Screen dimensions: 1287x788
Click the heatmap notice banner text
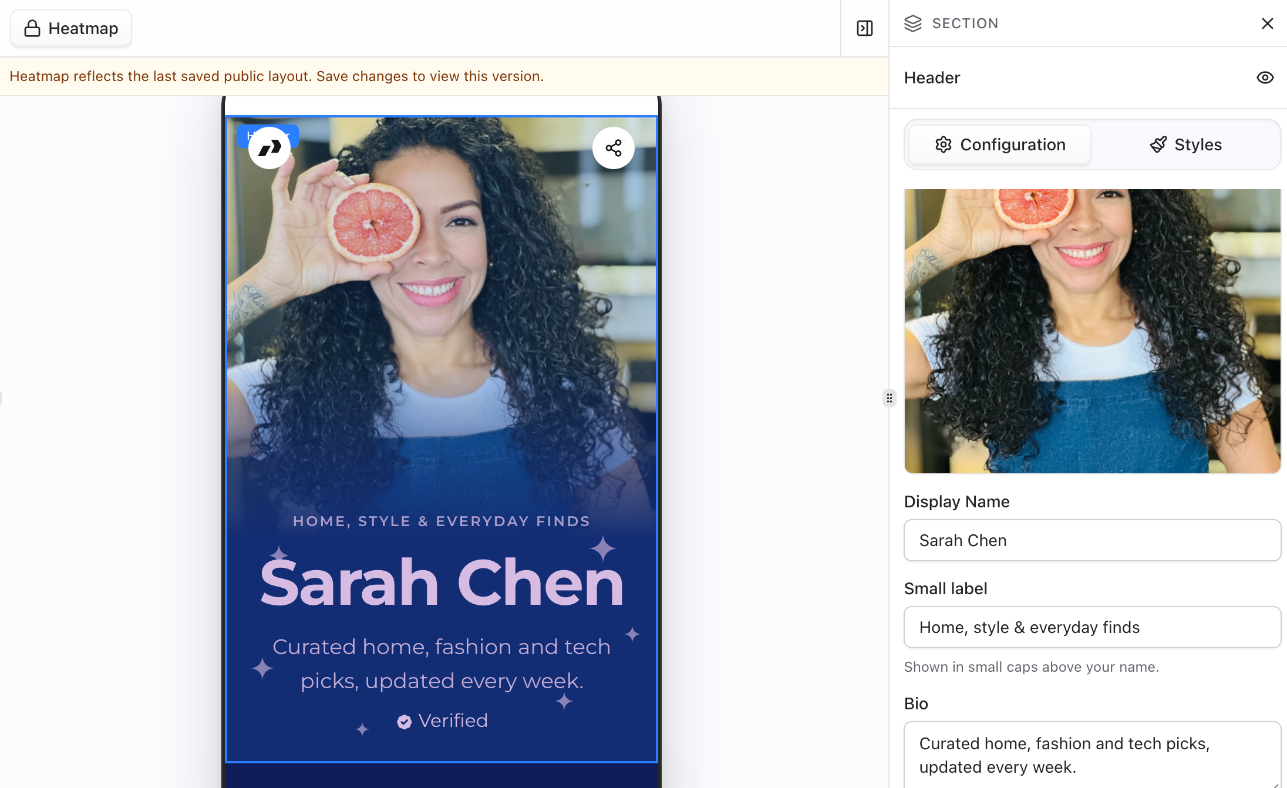click(277, 76)
